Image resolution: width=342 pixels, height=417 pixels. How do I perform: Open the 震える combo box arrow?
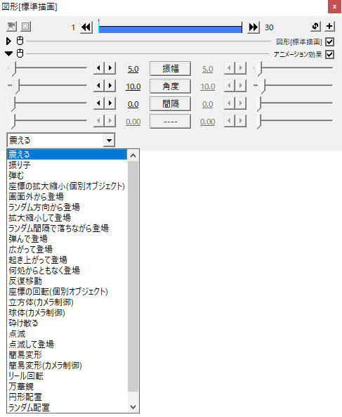(x=109, y=140)
